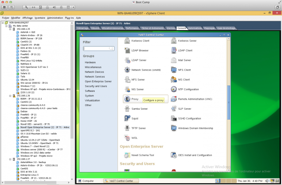The image size is (282, 185).
Task: Switch to the Alarmes tab
Action: point(171,28)
